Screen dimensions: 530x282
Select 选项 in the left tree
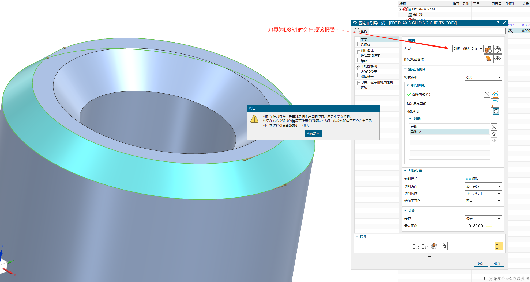(364, 88)
